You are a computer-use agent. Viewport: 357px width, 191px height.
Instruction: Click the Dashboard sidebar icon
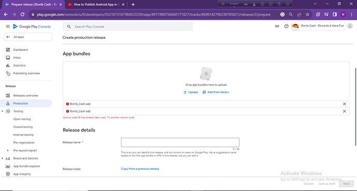[x=8, y=50]
